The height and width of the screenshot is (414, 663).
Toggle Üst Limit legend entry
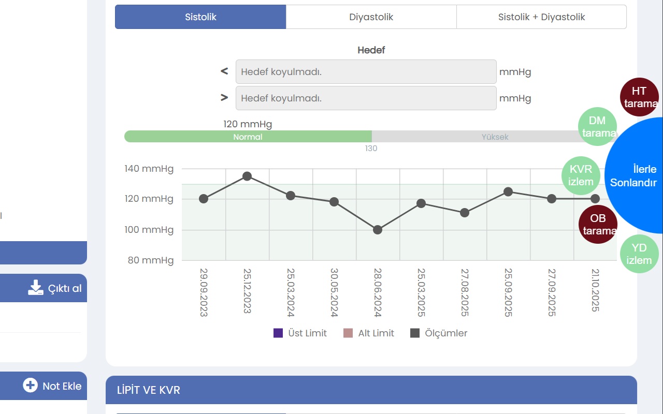(300, 333)
